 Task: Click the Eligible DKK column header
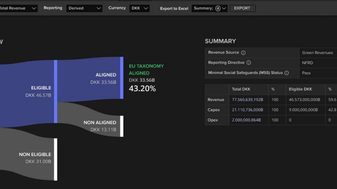click(x=300, y=89)
